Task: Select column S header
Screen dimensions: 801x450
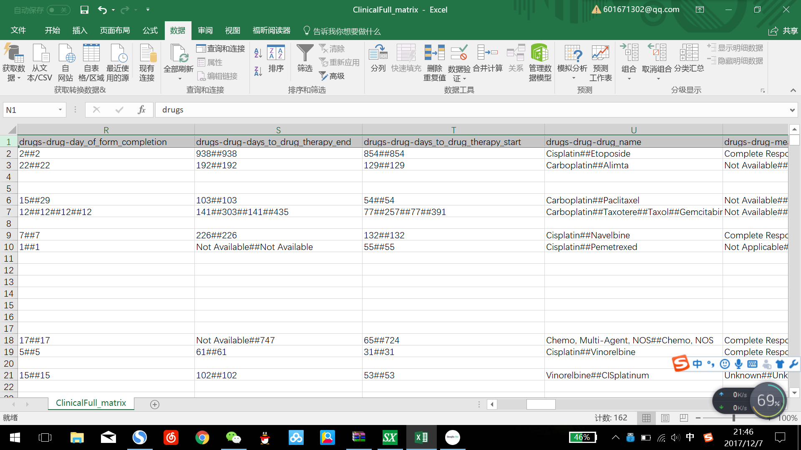Action: (x=278, y=130)
